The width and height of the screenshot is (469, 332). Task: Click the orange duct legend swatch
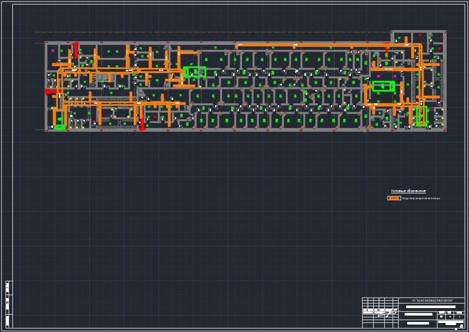pos(394,198)
